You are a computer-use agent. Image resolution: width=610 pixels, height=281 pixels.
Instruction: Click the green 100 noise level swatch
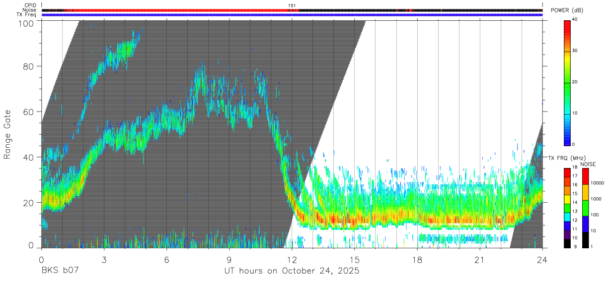pyautogui.click(x=585, y=208)
